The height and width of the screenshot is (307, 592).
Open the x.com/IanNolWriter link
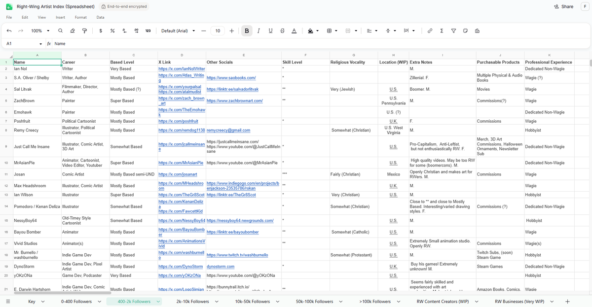(181, 68)
